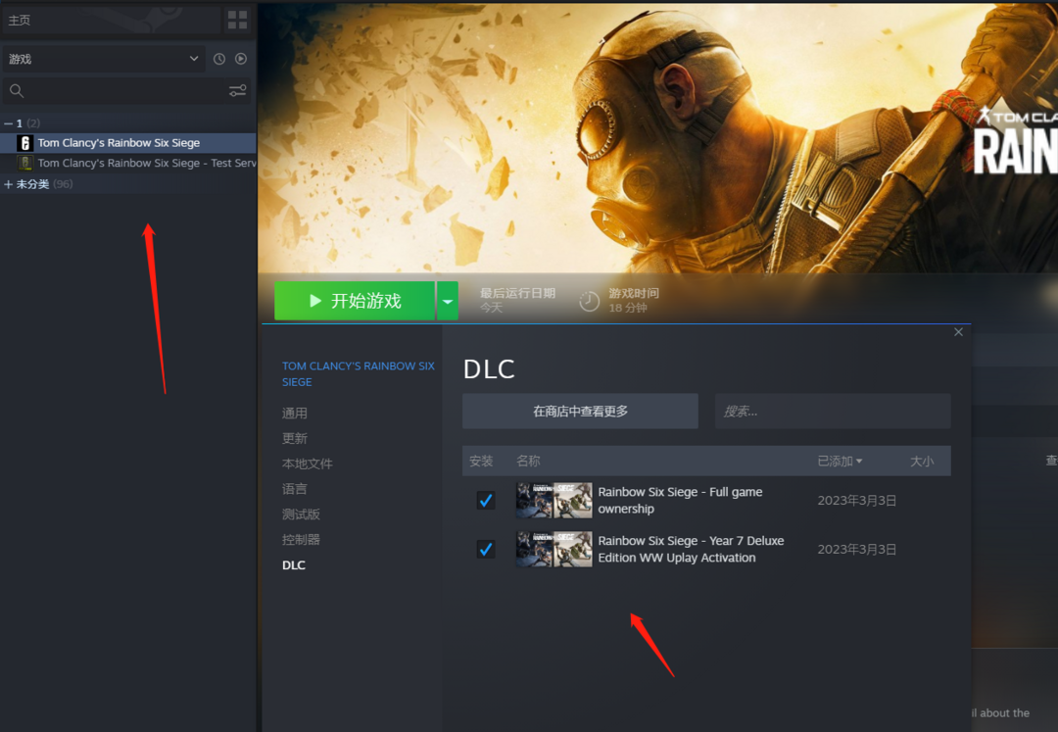Viewport: 1058px width, 732px height.
Task: Click the Full game ownership date 2023年3月3日
Action: 857,501
